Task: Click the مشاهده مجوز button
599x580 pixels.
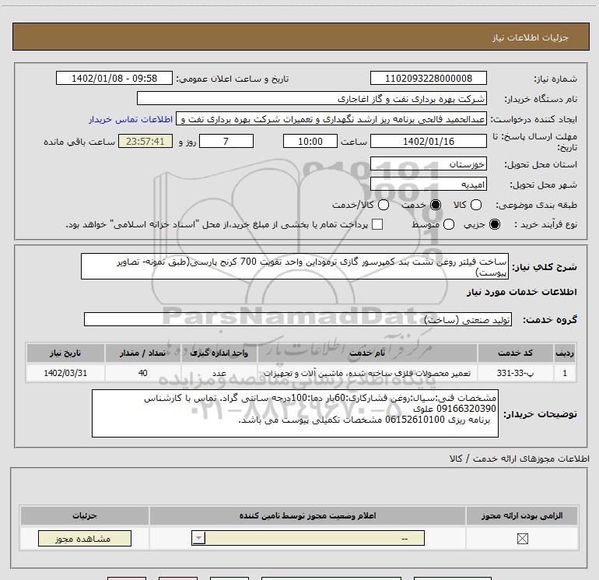Action: [85, 538]
